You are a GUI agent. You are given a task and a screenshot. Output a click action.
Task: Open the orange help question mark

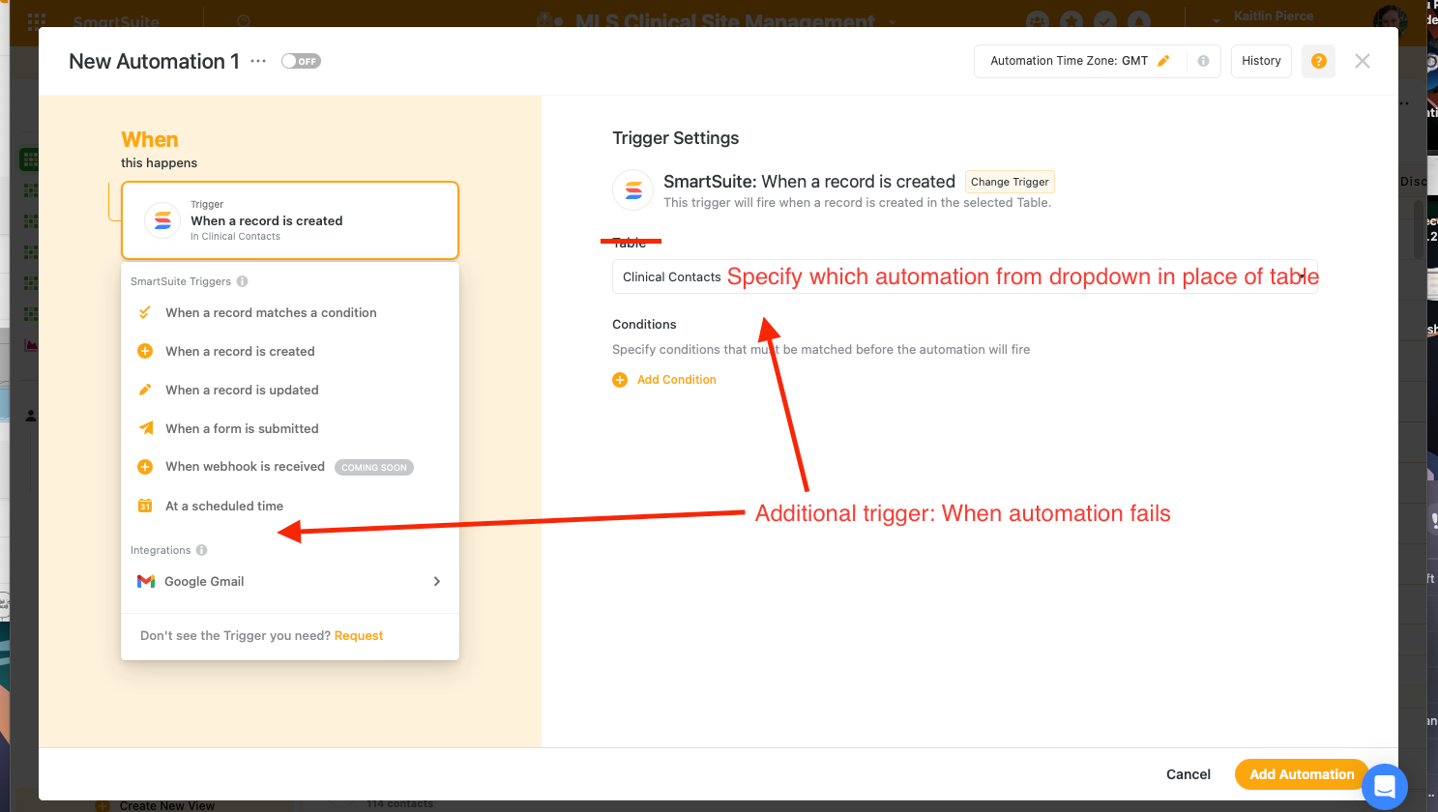pos(1318,61)
